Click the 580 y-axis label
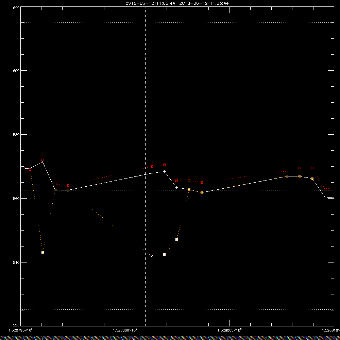 16,134
